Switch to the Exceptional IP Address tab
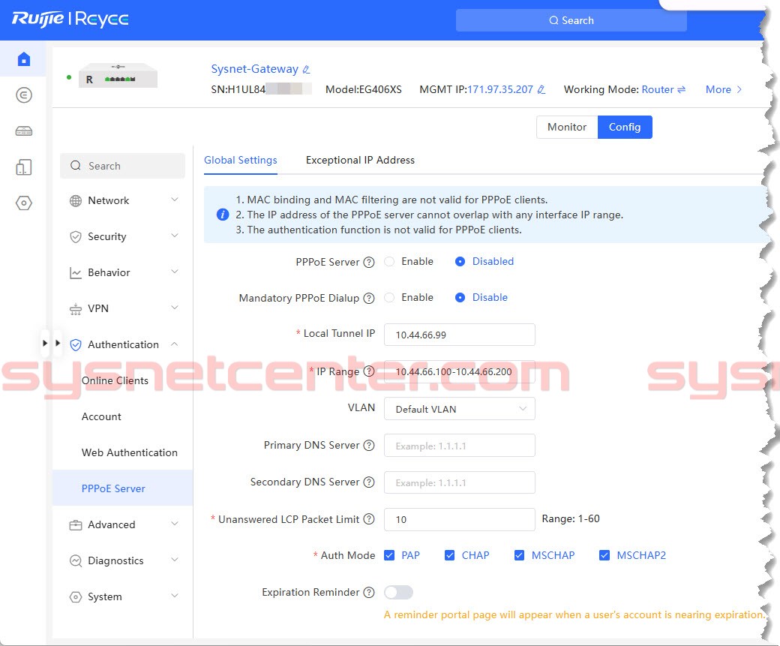Screen dimensions: 780x646 tap(360, 160)
